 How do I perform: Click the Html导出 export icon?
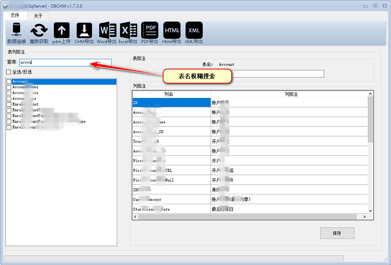[172, 31]
